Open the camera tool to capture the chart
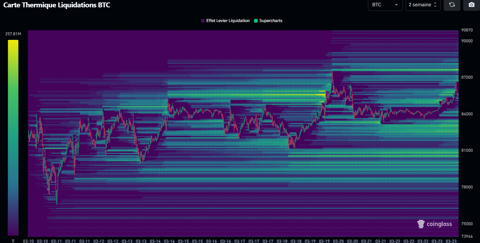The height and width of the screenshot is (243, 480). (471, 5)
